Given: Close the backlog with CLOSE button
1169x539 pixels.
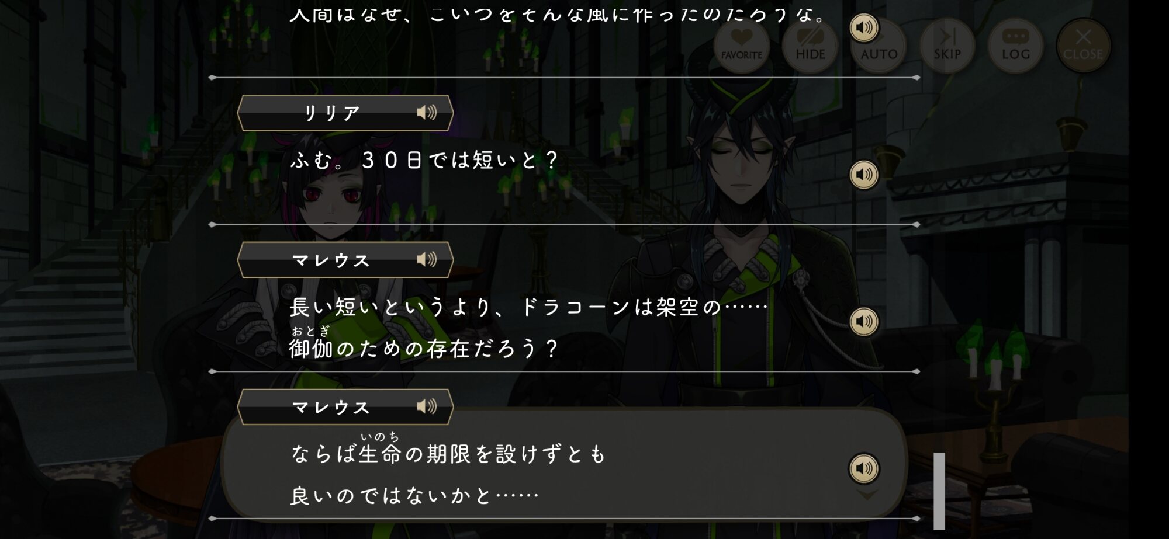Looking at the screenshot, I should pyautogui.click(x=1083, y=46).
